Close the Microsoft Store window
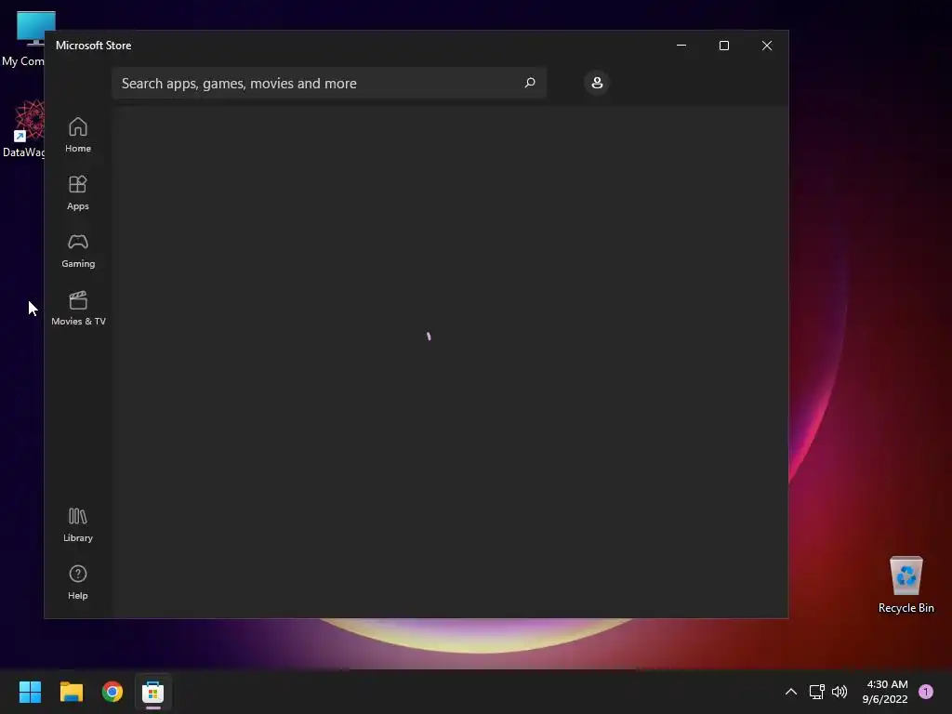Screen dimensions: 952x714 point(767,46)
